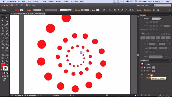Click Shape link in control bar
This screenshot has width=172, height=97.
(139, 10)
